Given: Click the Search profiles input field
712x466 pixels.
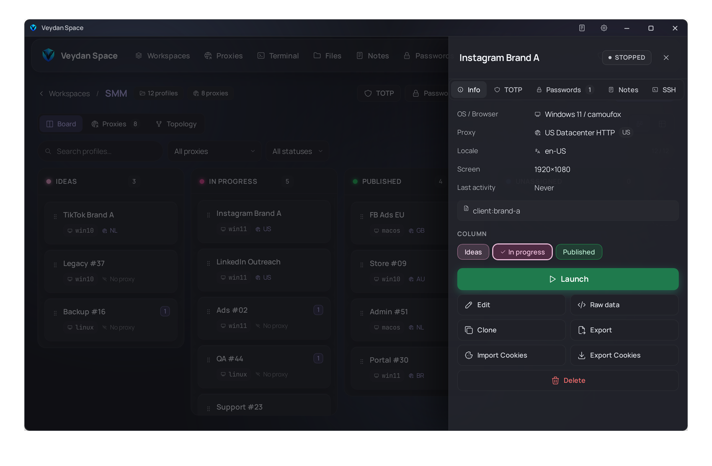Looking at the screenshot, I should [101, 151].
